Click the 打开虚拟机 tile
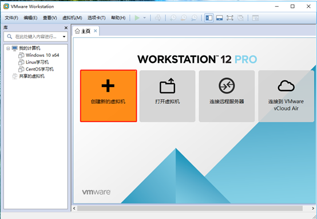Screen dimensions: 317x219 tap(168, 96)
